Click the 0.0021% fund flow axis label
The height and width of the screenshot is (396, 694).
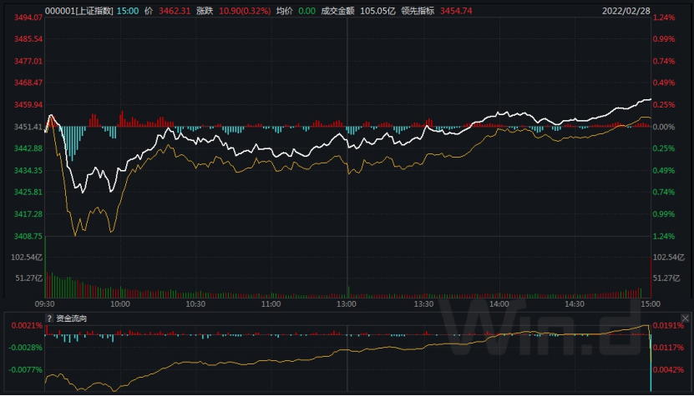point(27,326)
